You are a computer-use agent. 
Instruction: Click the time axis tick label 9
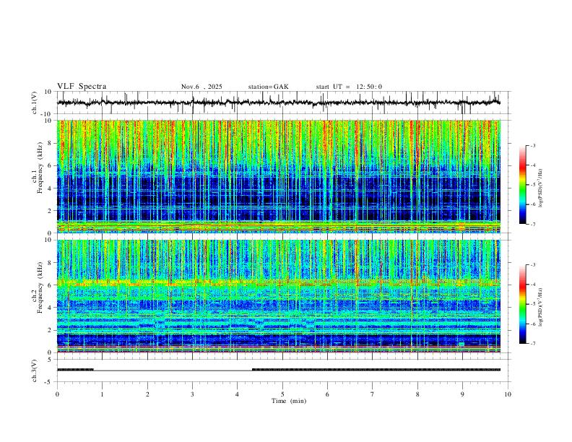[x=462, y=394]
